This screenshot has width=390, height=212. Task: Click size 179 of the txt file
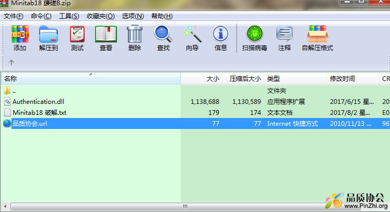pyautogui.click(x=214, y=113)
